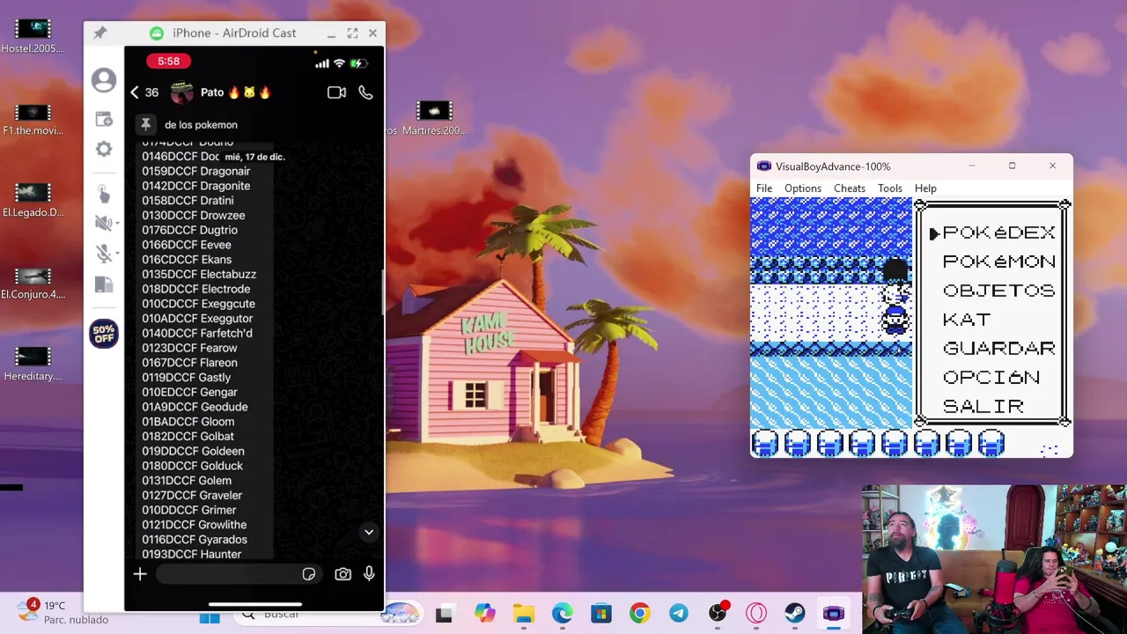Select the Martires.200 desktop video file
Viewport: 1127px width, 634px height.
tap(434, 119)
